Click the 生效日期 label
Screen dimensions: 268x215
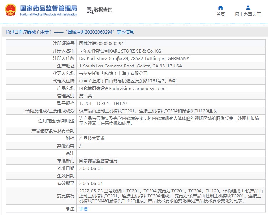tap(66, 176)
